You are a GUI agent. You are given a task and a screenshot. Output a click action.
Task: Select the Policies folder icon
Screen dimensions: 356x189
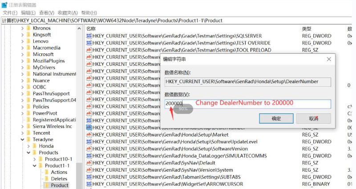[28, 107]
